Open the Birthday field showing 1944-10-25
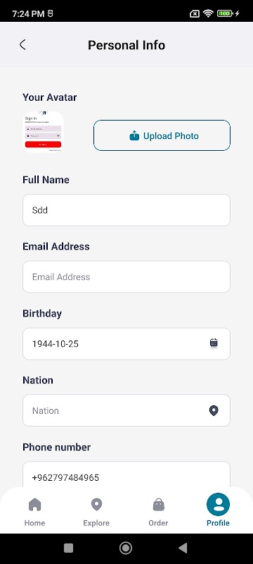This screenshot has width=253, height=564. [126, 344]
